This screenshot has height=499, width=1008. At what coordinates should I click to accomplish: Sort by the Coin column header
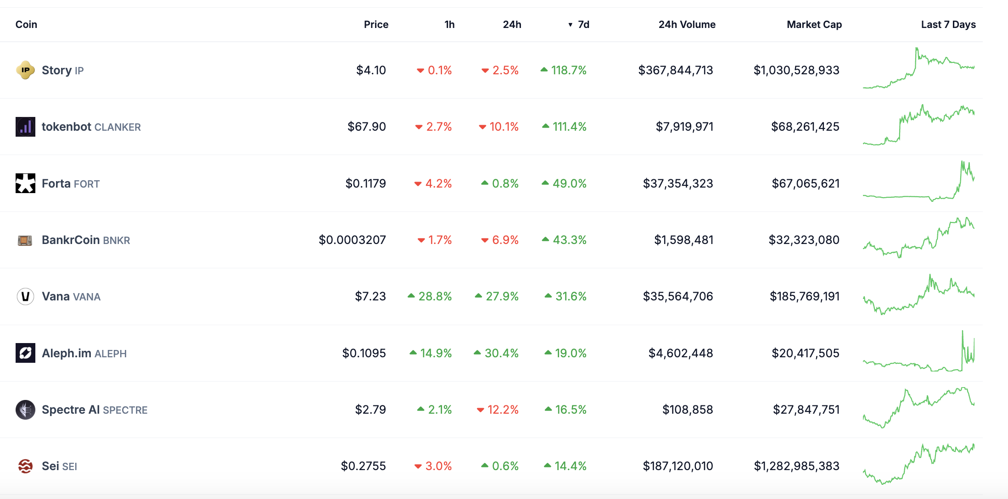(x=26, y=25)
